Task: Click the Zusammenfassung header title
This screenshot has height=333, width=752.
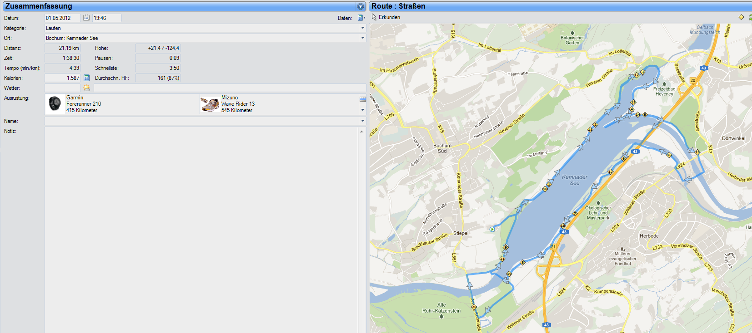Action: (x=39, y=6)
